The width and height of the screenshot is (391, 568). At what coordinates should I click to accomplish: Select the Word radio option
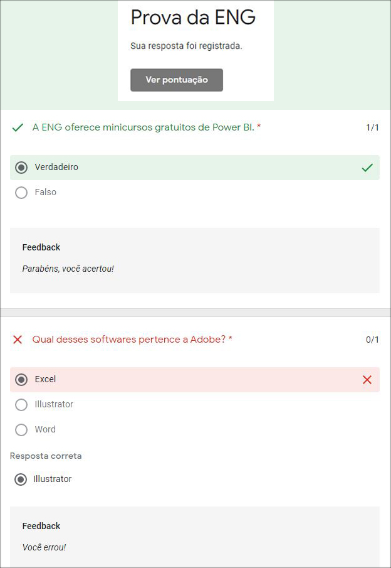(21, 430)
